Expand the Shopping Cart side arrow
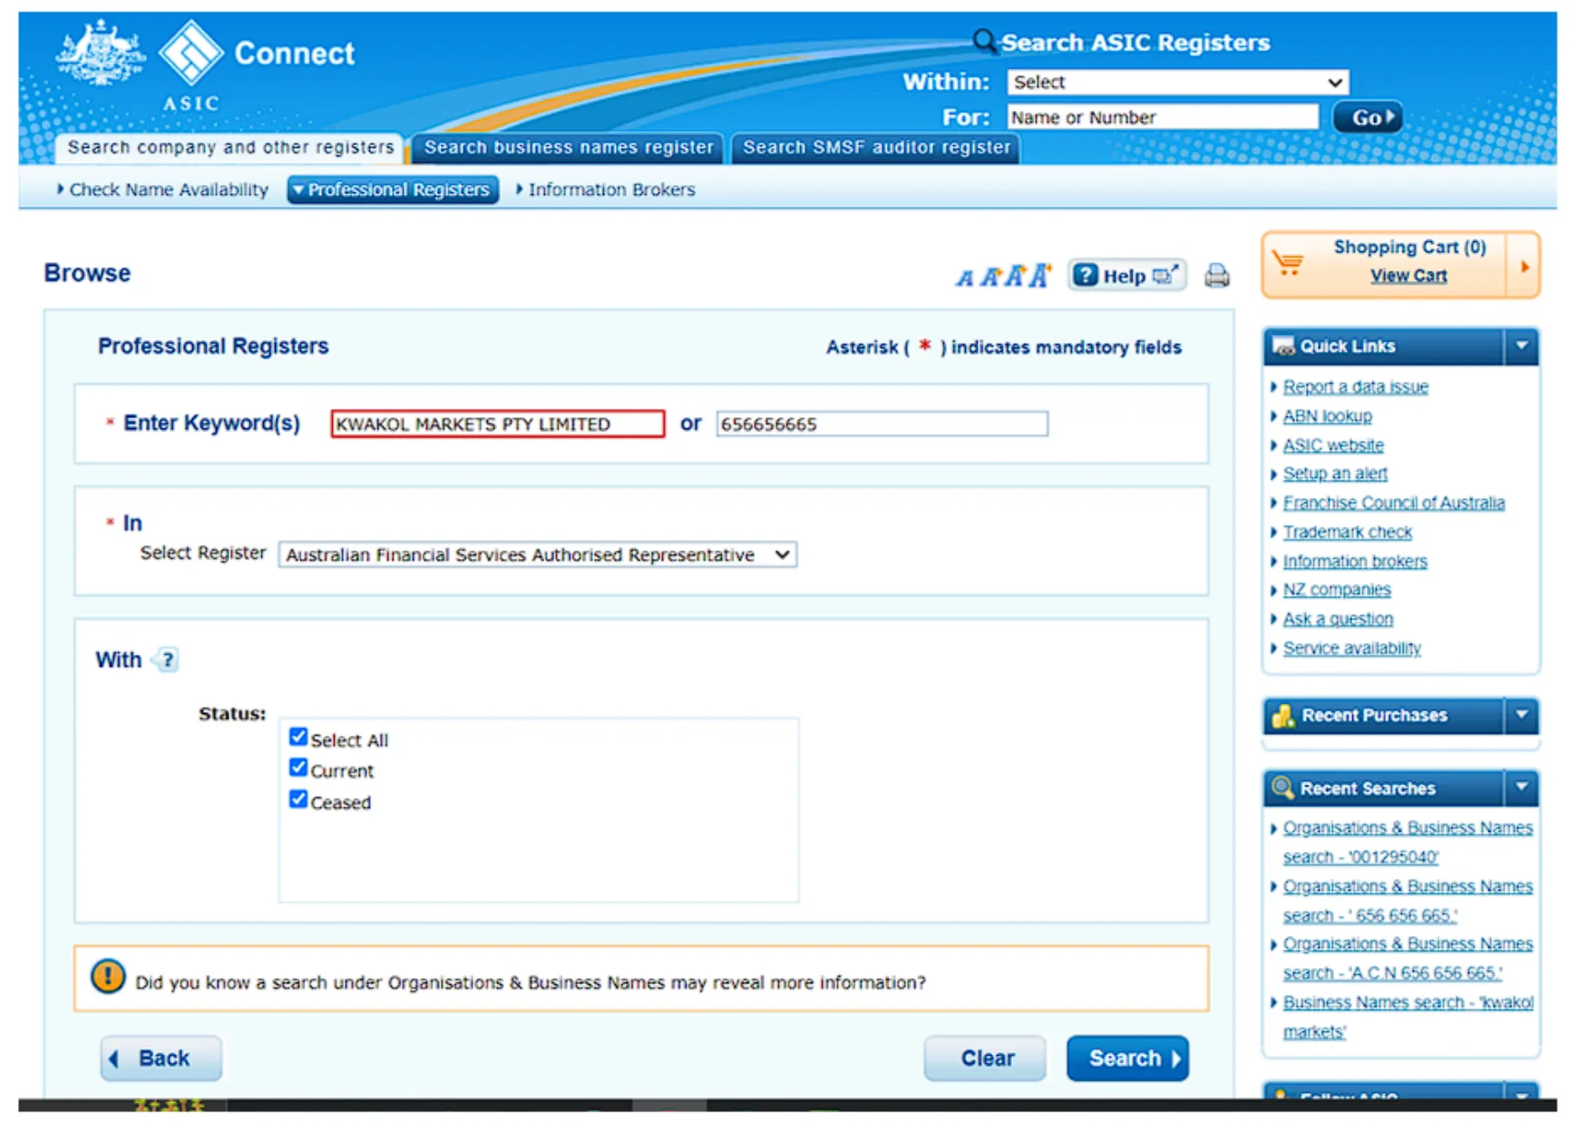Viewport: 1569px width, 1132px height. [1524, 266]
